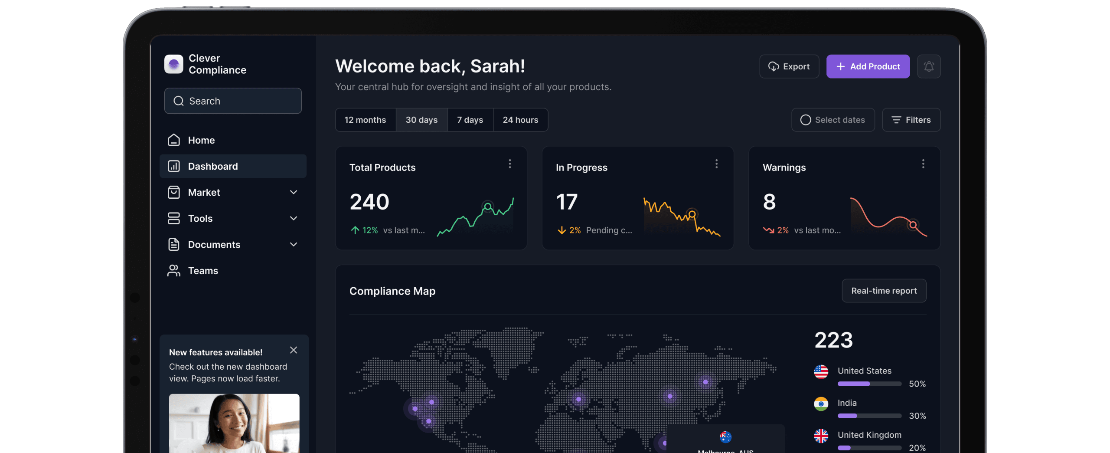
Task: Click the Teams people icon in sidebar
Action: [x=173, y=270]
